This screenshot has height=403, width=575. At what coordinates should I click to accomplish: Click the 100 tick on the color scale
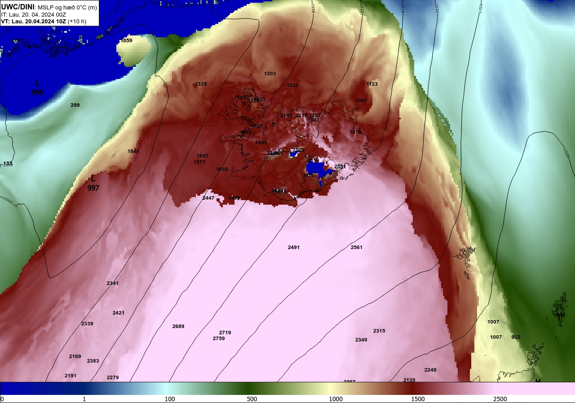click(169, 399)
